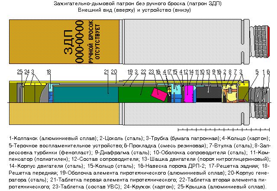277x191 pixels.
Task: Click callout number 25 above the cutaway
Action: (20, 72)
